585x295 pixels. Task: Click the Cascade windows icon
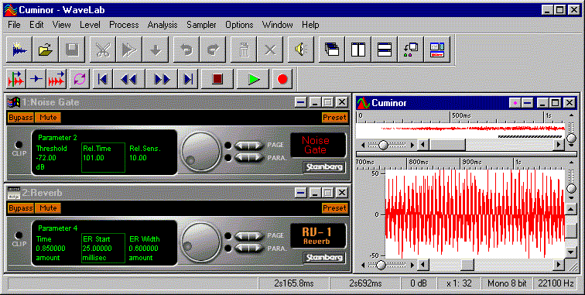click(x=332, y=50)
